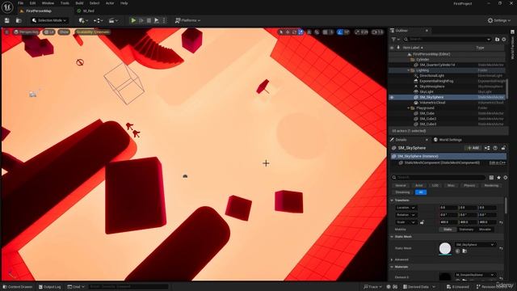
Task: Click the Skip Frame playback button
Action: tap(141, 20)
